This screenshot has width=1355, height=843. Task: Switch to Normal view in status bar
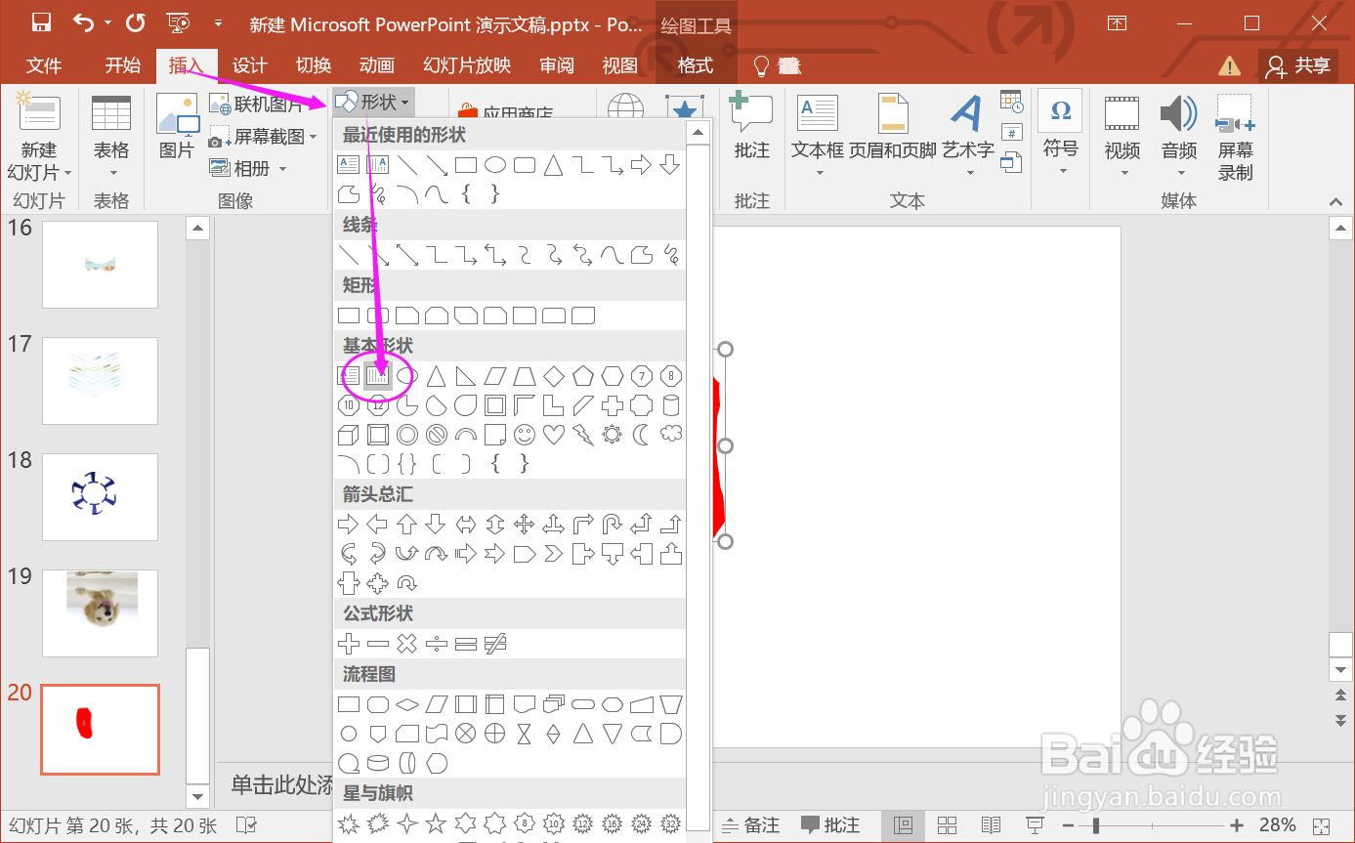click(904, 825)
